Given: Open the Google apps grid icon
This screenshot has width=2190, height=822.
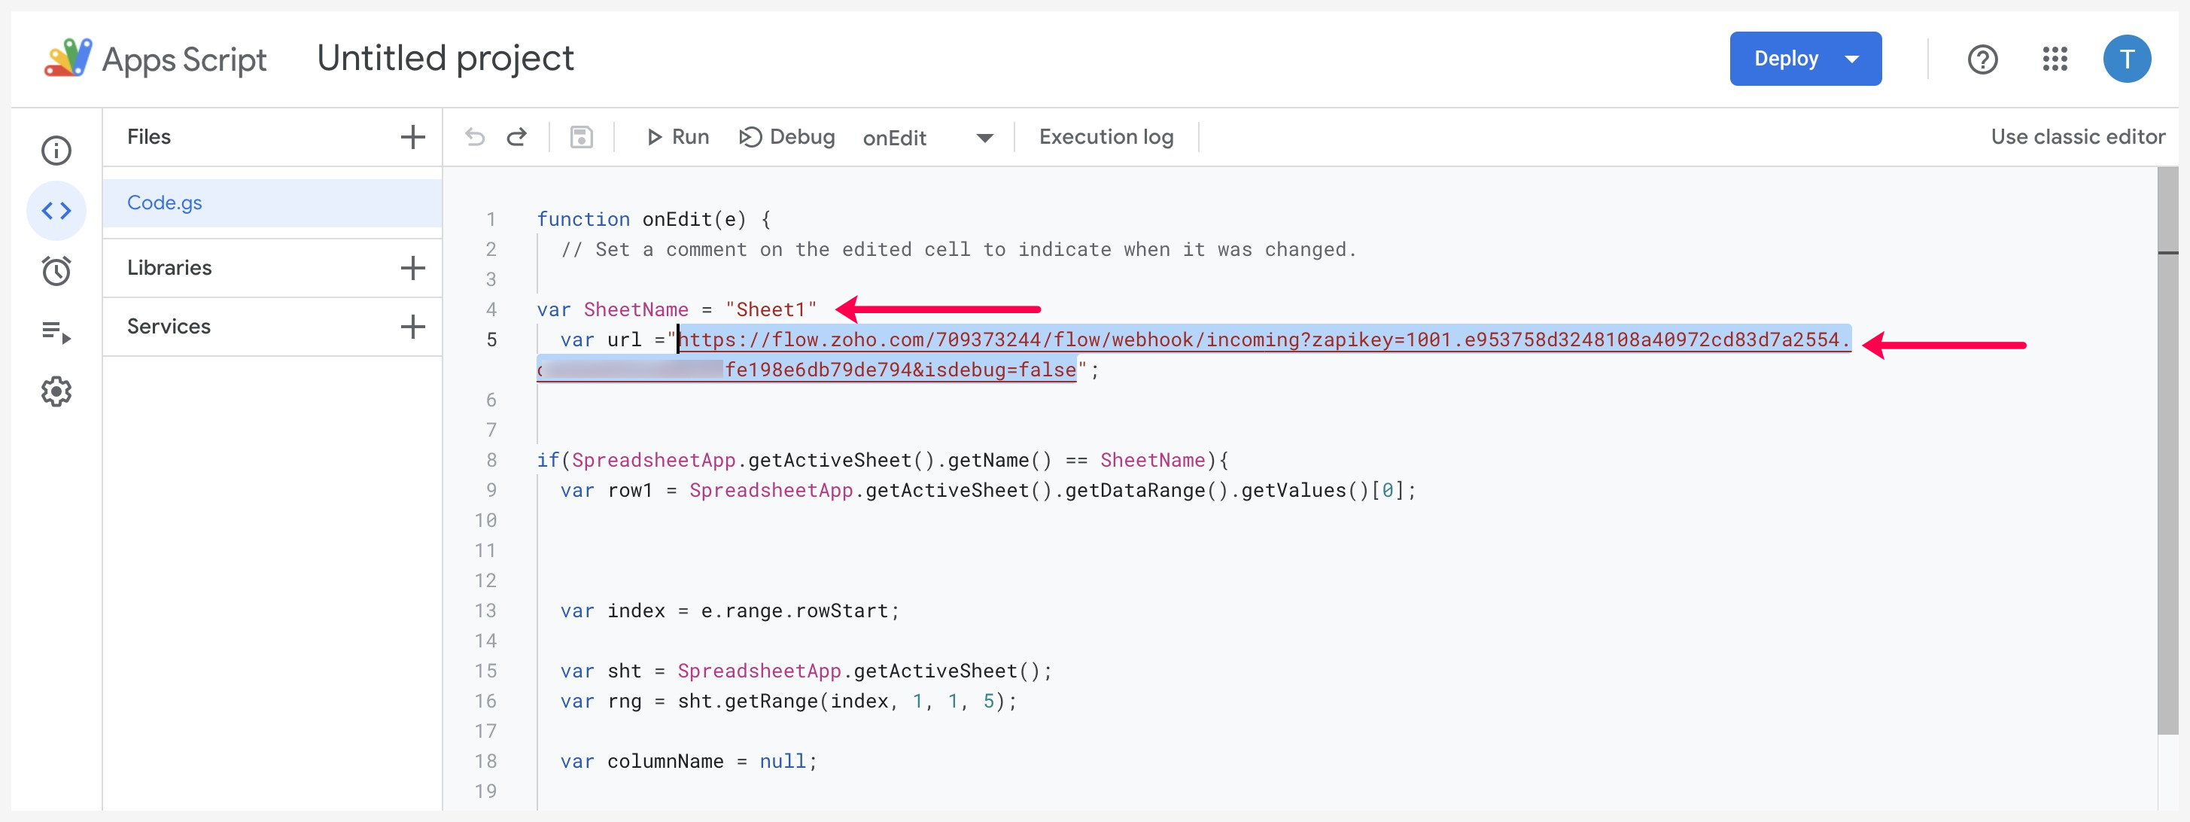Looking at the screenshot, I should pos(2054,59).
